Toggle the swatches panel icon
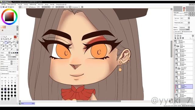 point(11,7)
